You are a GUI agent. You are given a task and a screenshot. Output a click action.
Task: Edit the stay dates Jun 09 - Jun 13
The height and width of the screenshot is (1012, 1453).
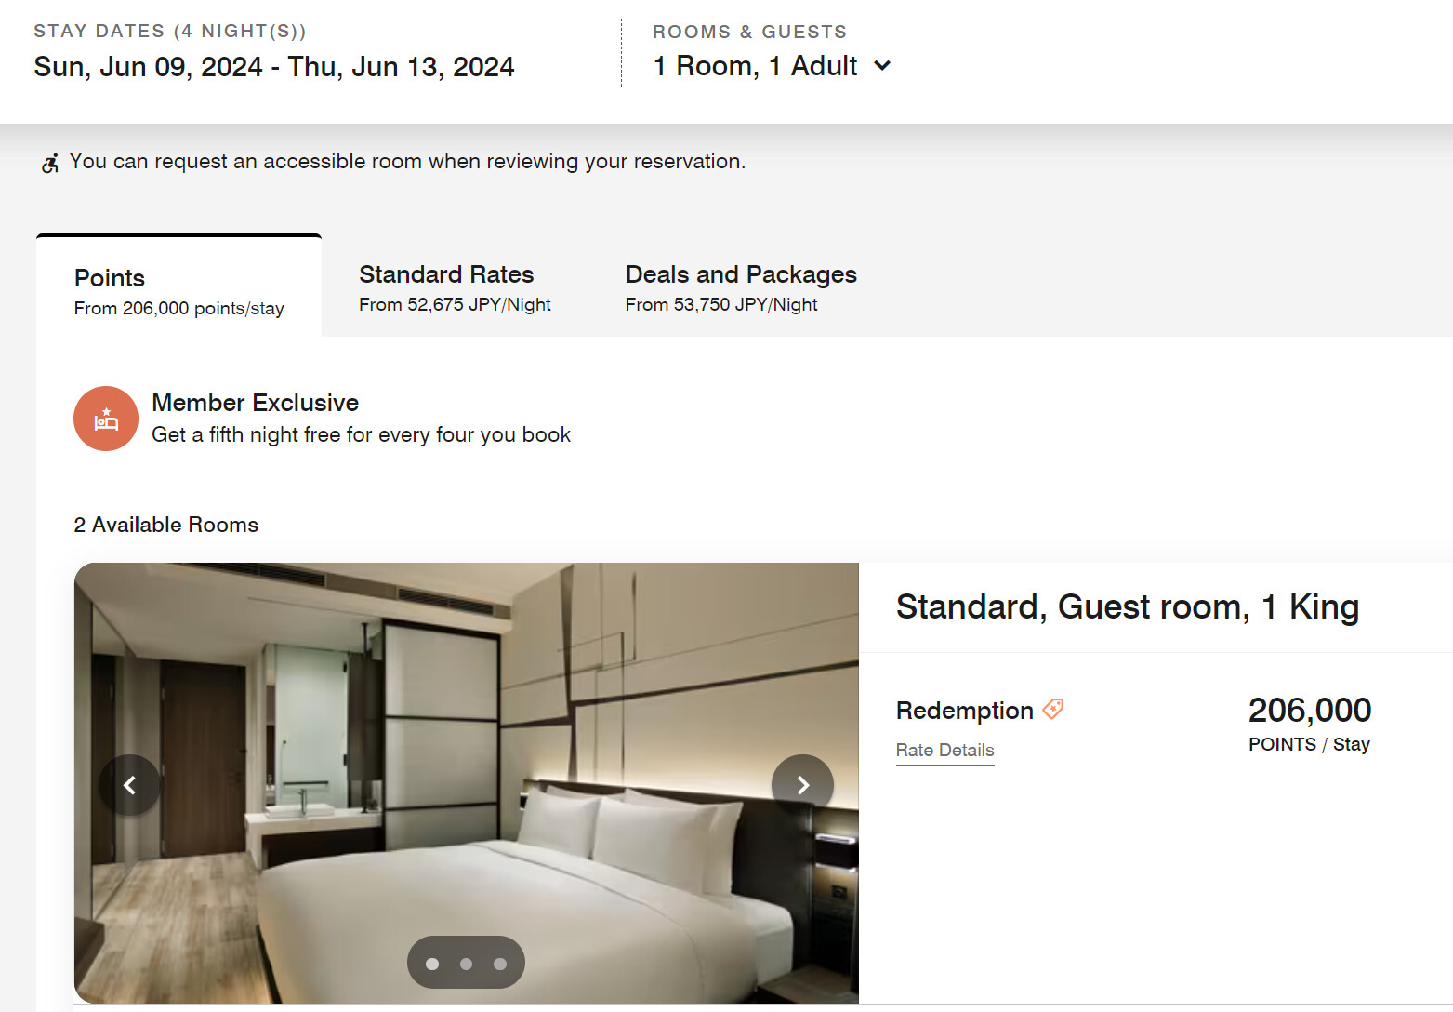click(x=274, y=67)
